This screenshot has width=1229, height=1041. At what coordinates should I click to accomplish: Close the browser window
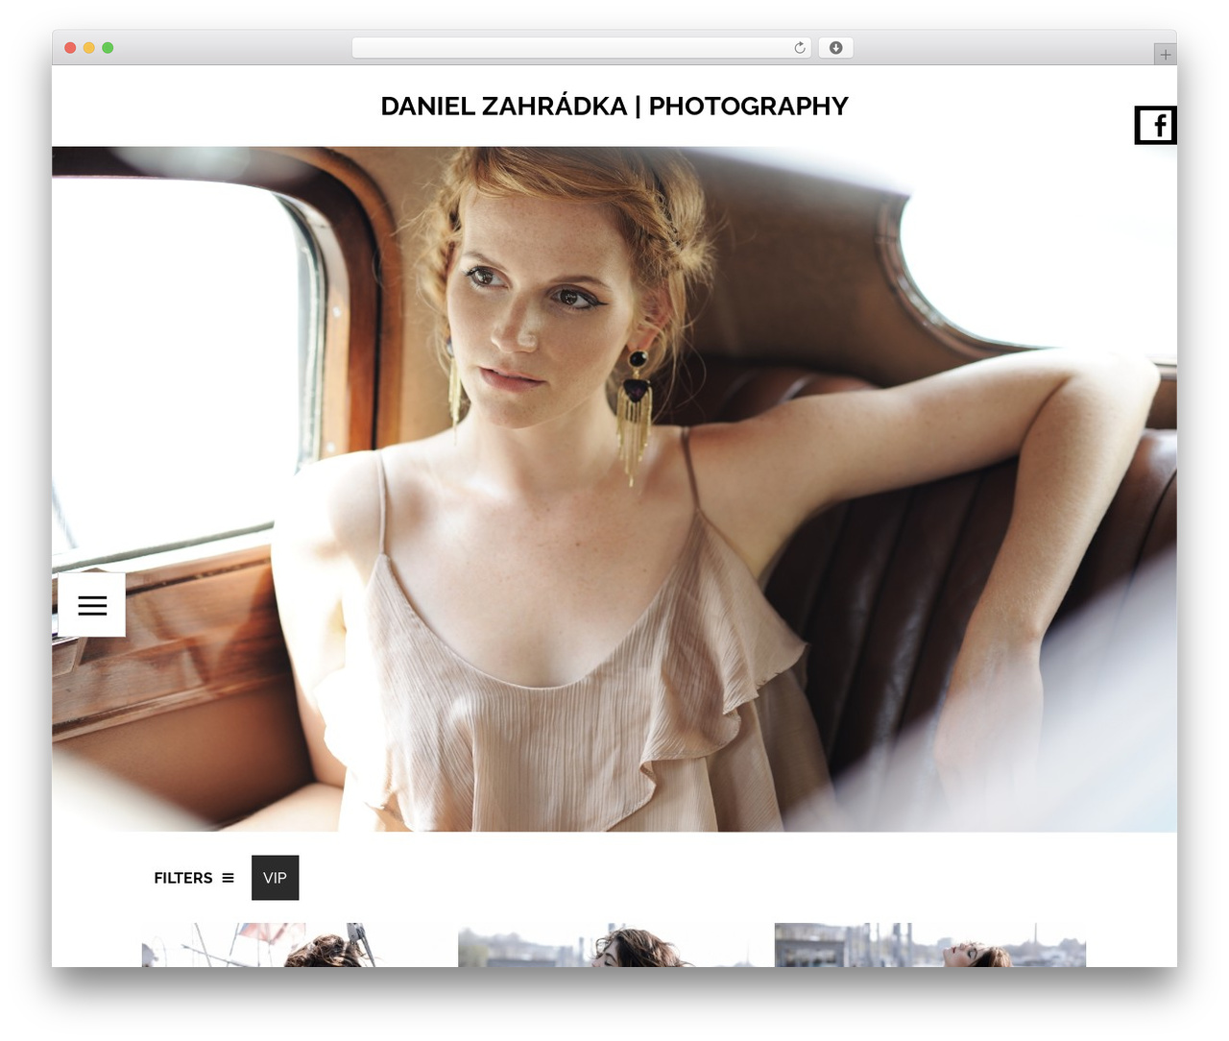[70, 48]
